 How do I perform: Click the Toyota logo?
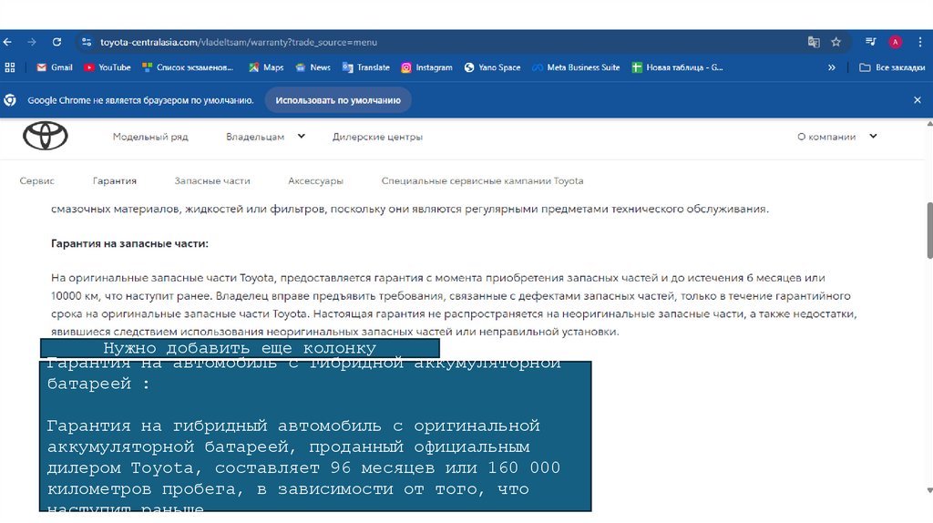click(x=46, y=136)
